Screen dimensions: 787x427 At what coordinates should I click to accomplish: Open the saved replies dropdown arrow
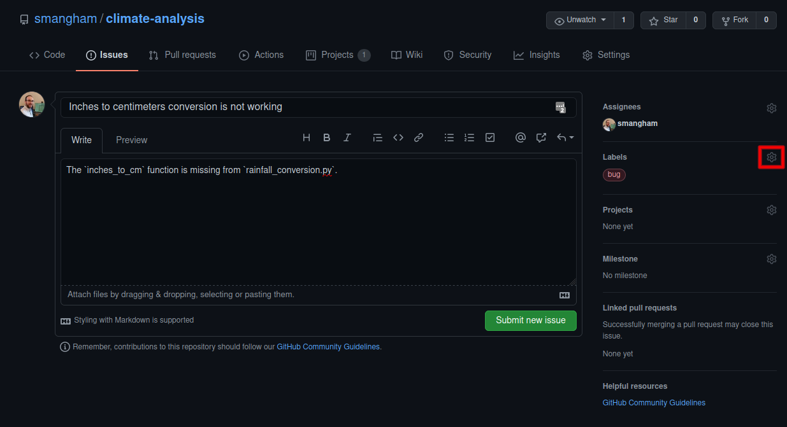click(x=566, y=137)
